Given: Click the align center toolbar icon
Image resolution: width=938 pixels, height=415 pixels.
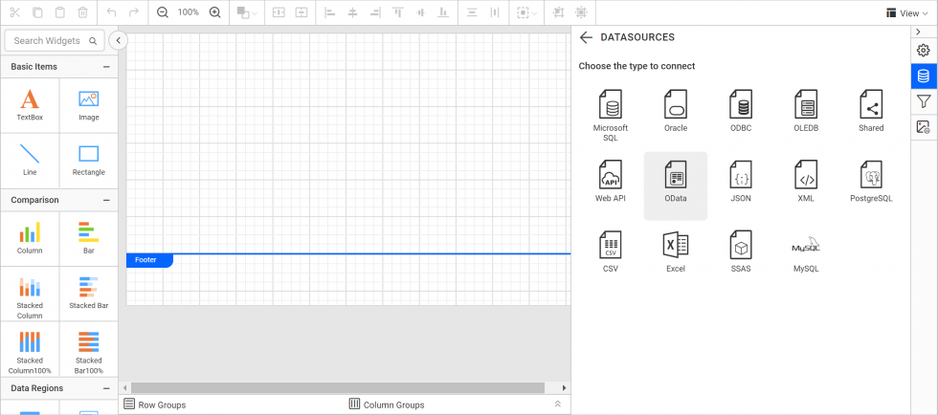Looking at the screenshot, I should click(352, 12).
